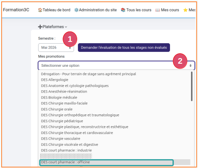The height and width of the screenshot is (168, 198).
Task: Click the Administration du site gear icon
Action: click(x=76, y=10)
